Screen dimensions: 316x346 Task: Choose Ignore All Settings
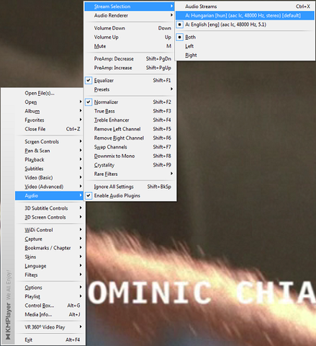[130, 187]
